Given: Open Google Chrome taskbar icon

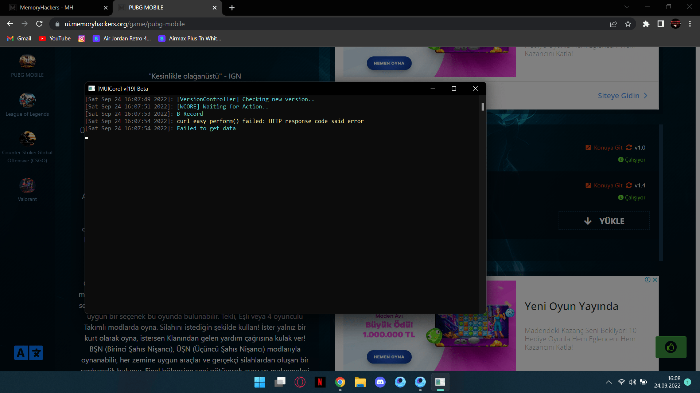Looking at the screenshot, I should (x=340, y=382).
